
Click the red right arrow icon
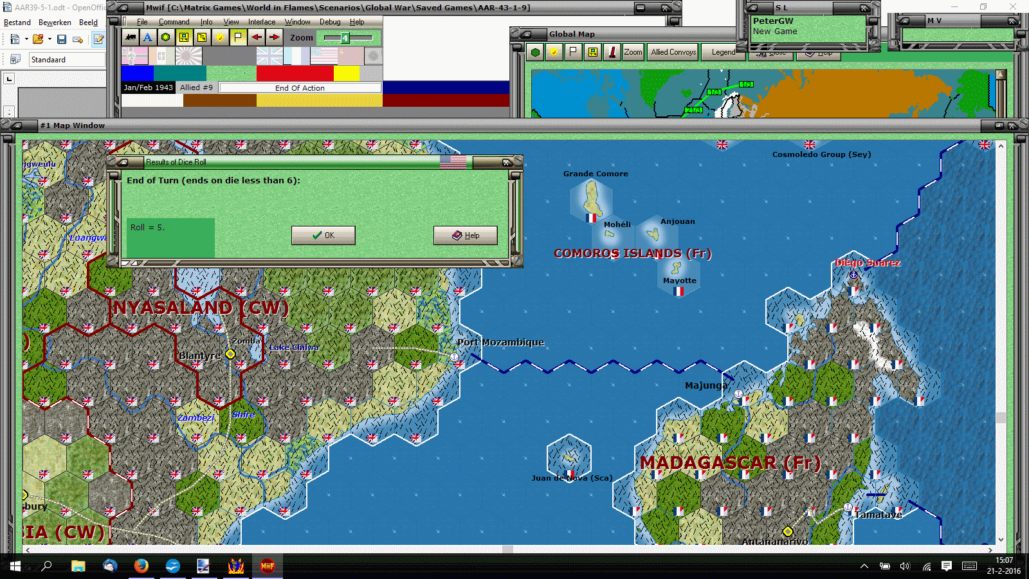point(275,37)
